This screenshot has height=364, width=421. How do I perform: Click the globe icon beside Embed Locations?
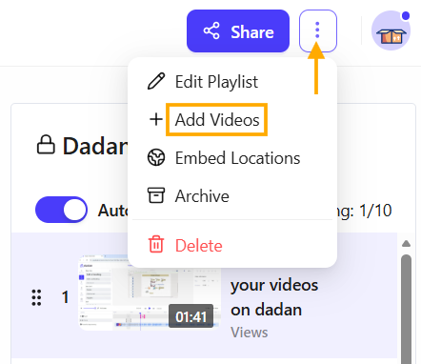[x=156, y=157]
